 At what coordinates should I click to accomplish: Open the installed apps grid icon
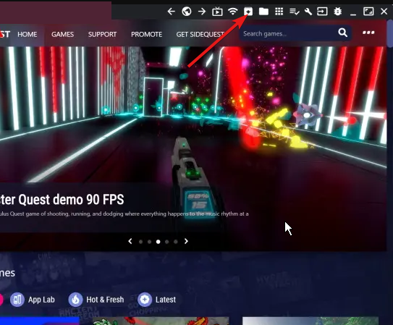(x=279, y=12)
